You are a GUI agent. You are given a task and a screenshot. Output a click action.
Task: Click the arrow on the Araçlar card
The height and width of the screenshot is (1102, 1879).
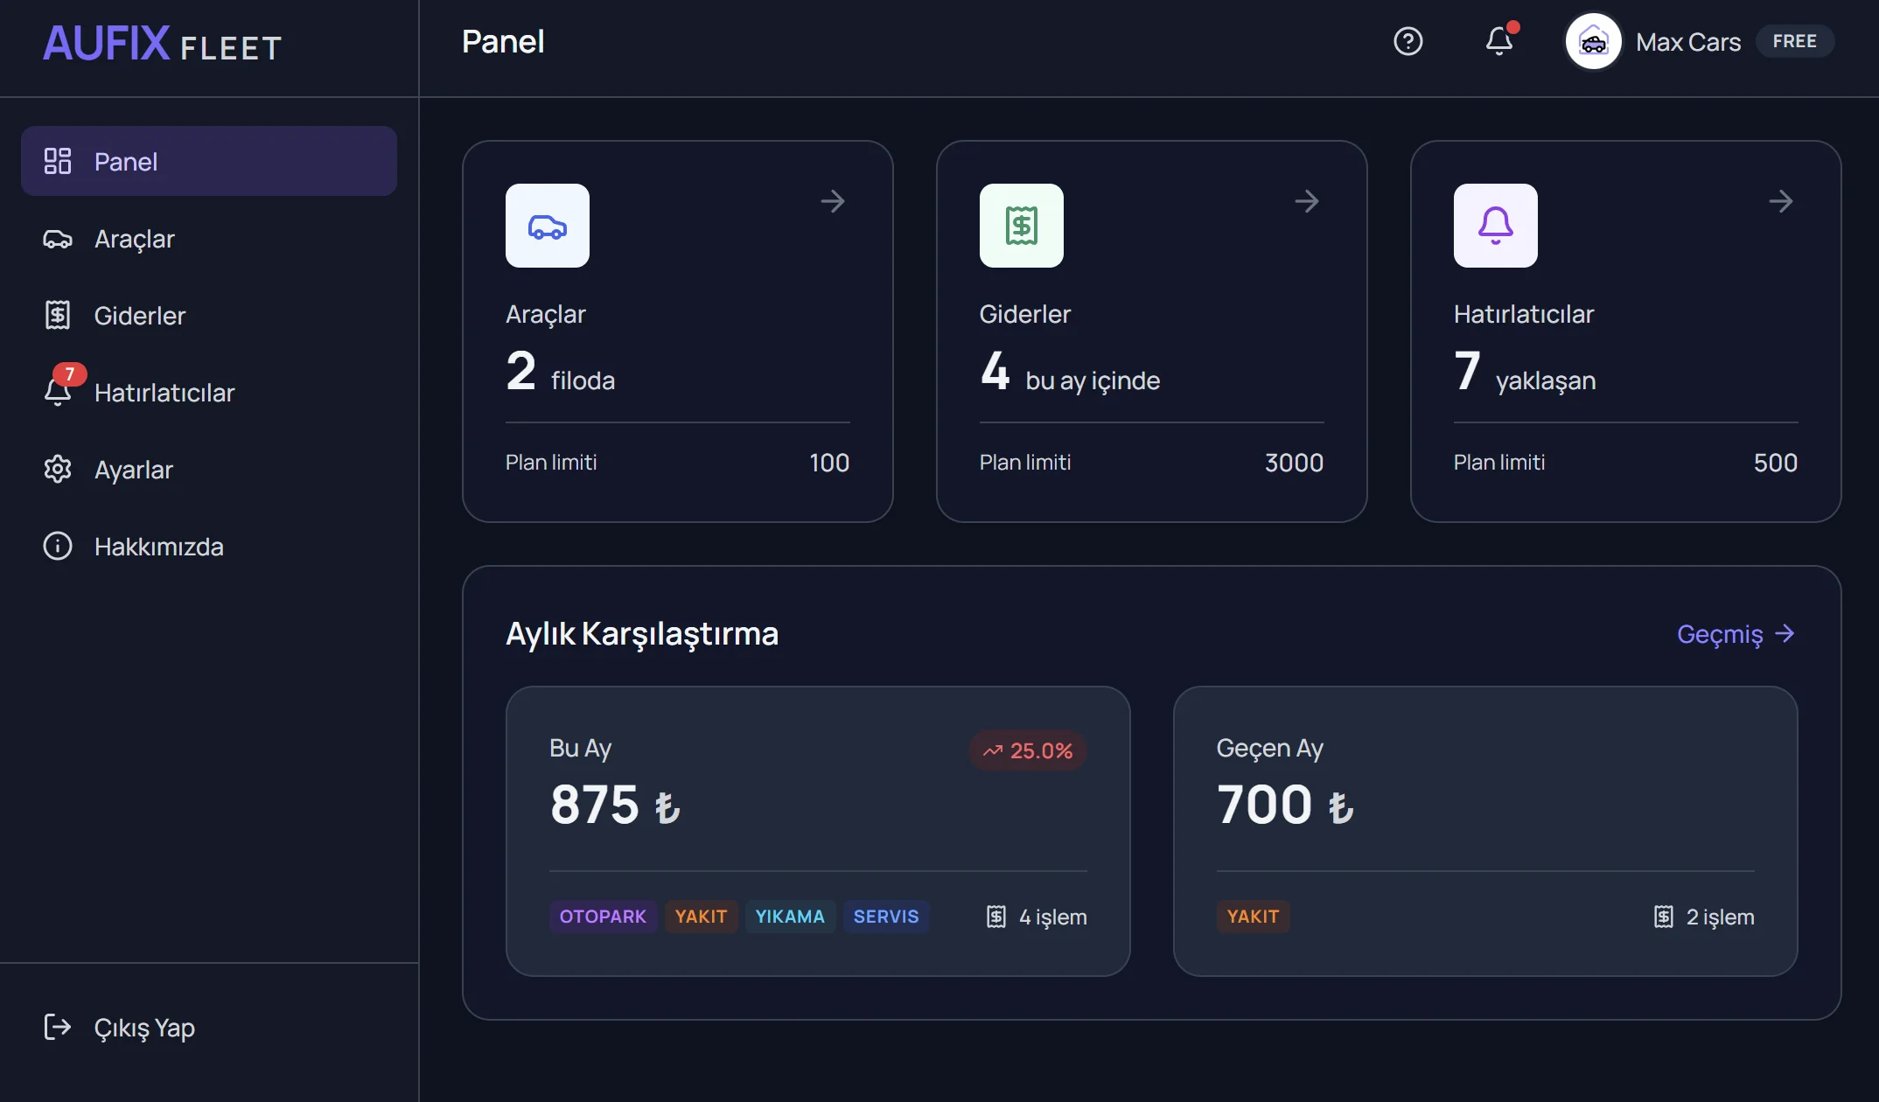pos(833,202)
